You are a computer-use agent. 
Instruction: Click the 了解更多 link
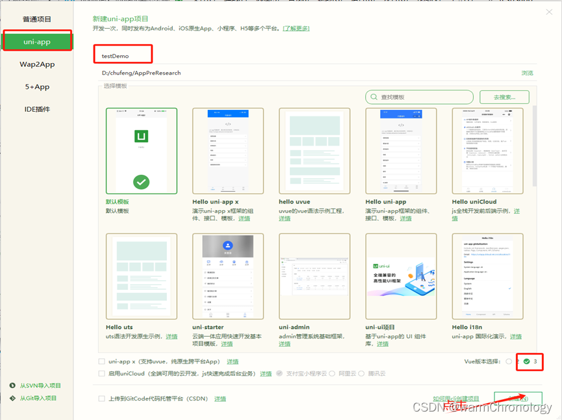click(x=296, y=29)
